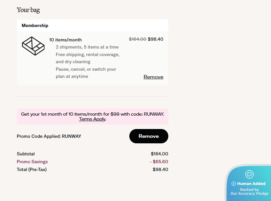Click the checkmark icon beside Human Added
The image size is (271, 201).
(x=233, y=184)
